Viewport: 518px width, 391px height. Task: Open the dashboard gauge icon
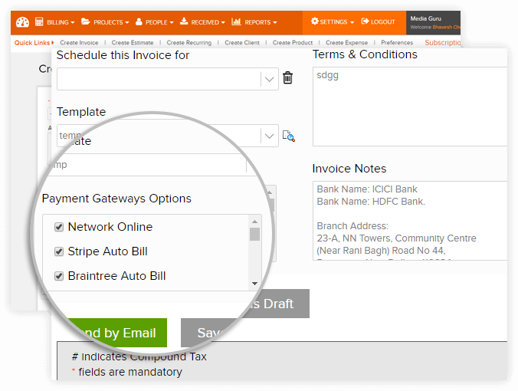tap(22, 22)
